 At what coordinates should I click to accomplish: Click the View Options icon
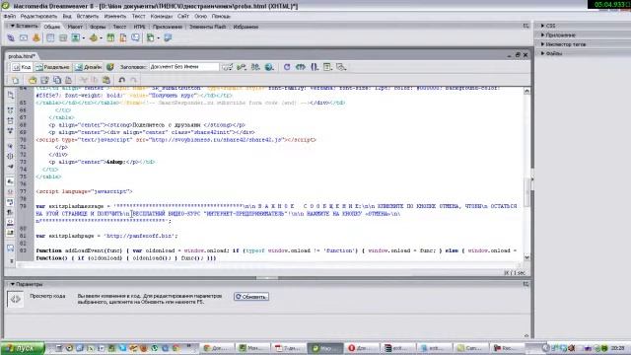(327, 67)
